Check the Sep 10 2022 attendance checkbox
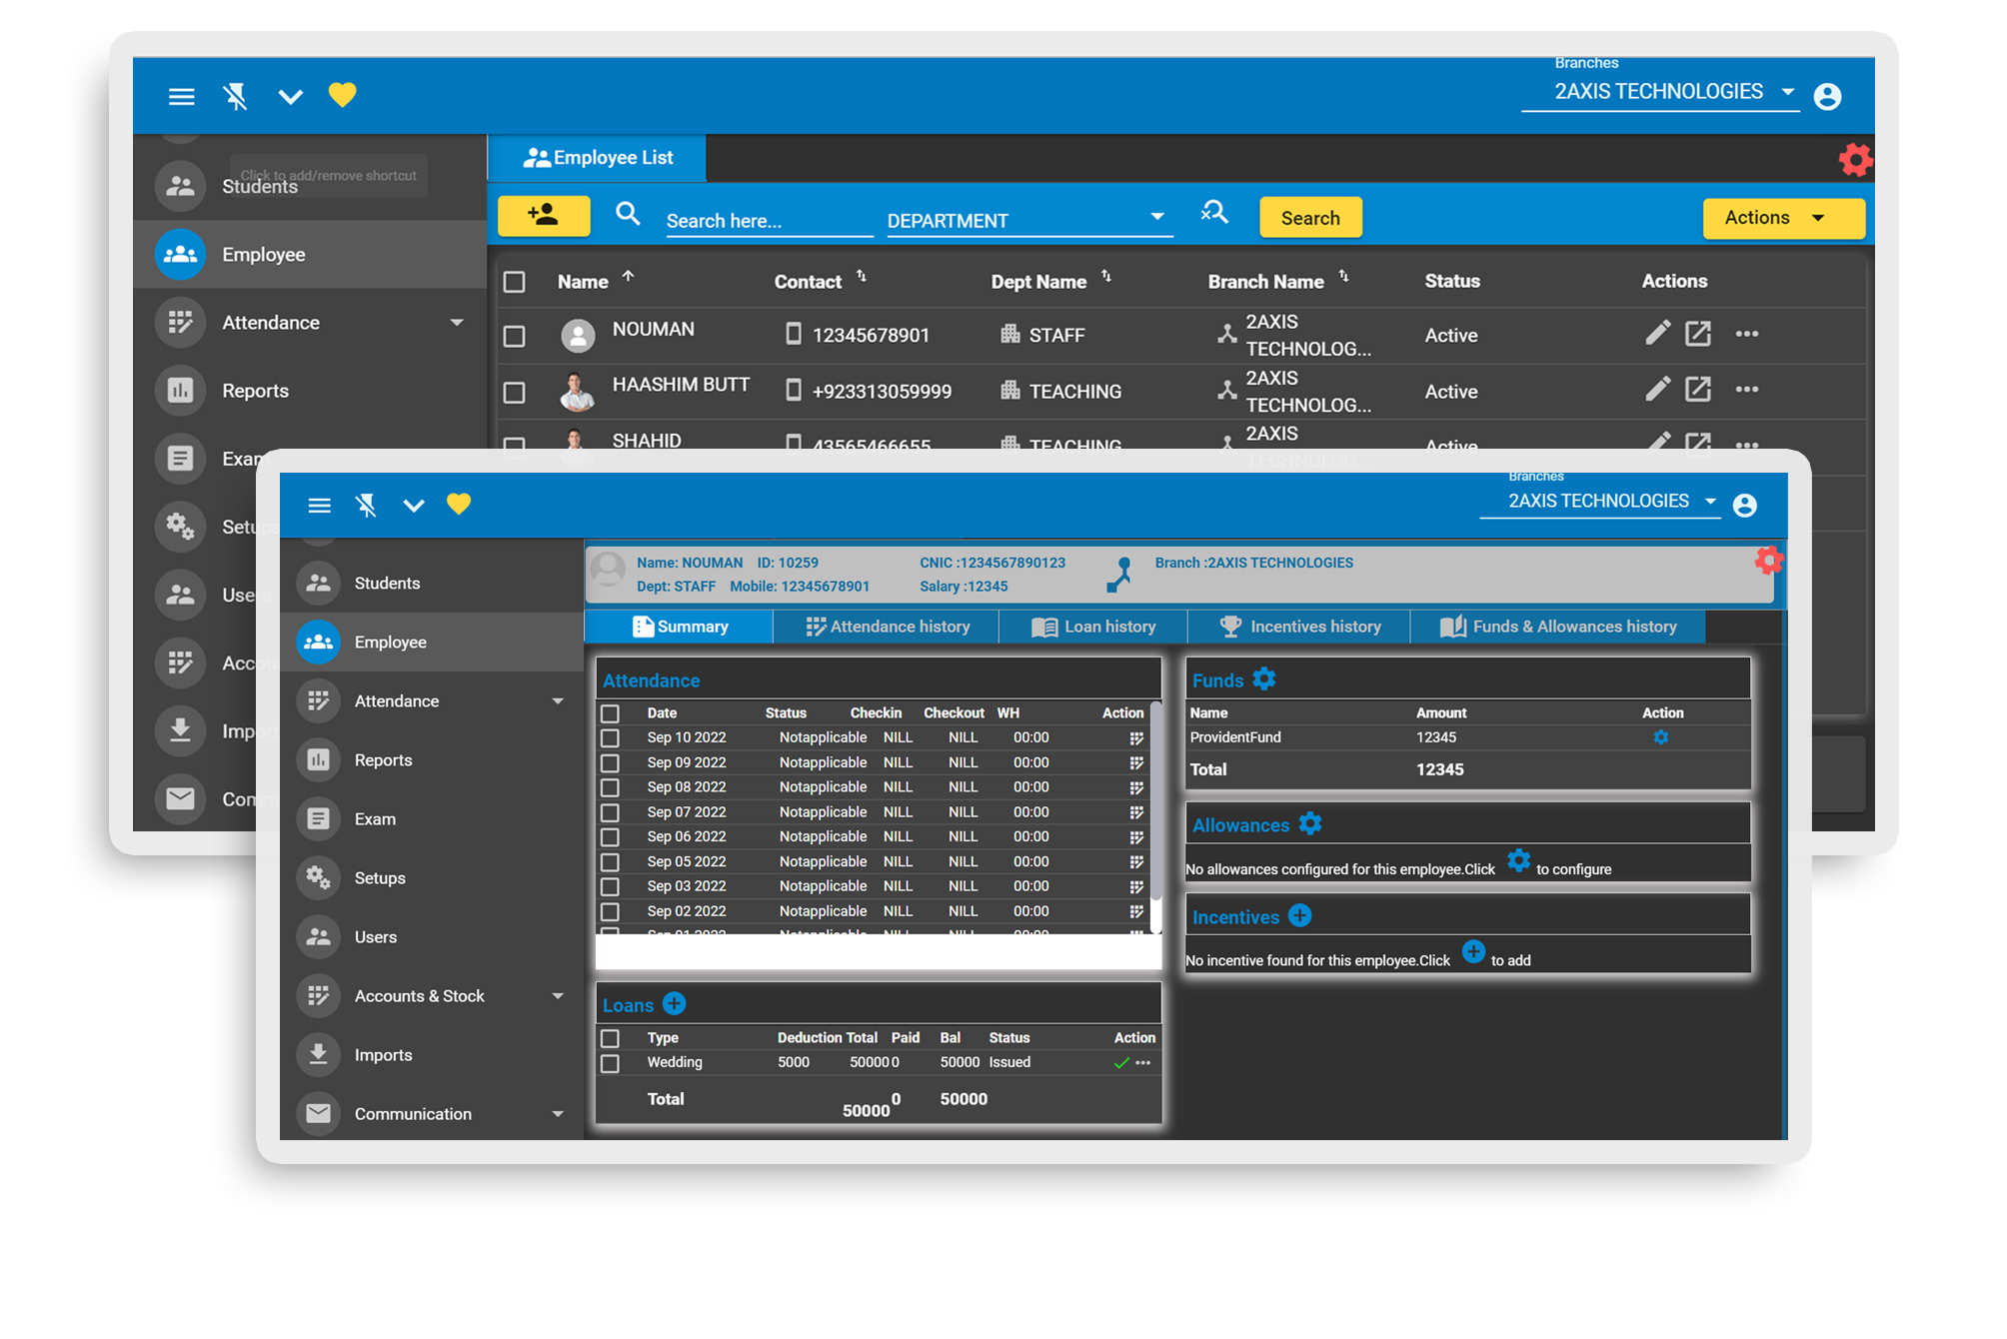This screenshot has height=1339, width=2007. [x=610, y=738]
